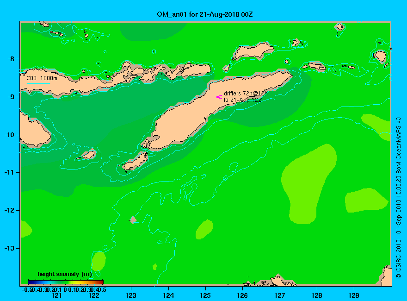Click the "height anomaly (m)" label
407x301 pixels.
(65, 274)
